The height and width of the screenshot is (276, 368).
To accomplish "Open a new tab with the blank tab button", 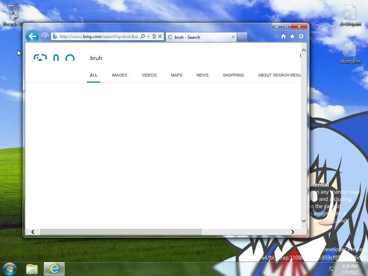I will (x=242, y=37).
